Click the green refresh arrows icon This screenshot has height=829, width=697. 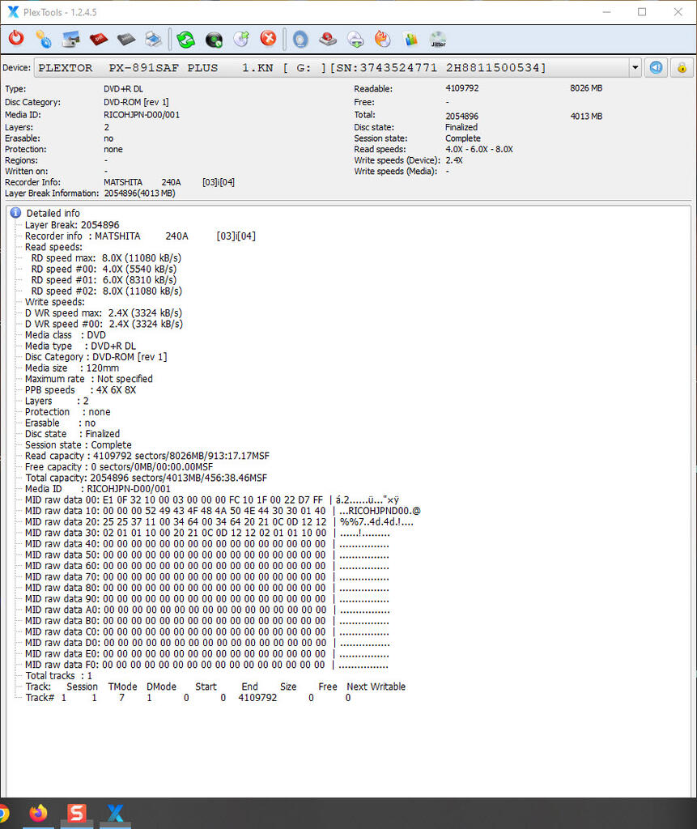point(185,39)
